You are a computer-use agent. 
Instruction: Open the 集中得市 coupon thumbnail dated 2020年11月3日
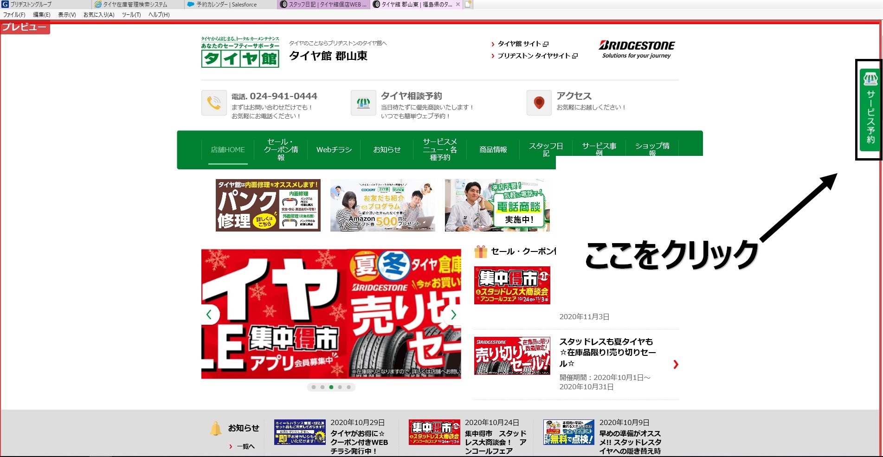pyautogui.click(x=512, y=285)
